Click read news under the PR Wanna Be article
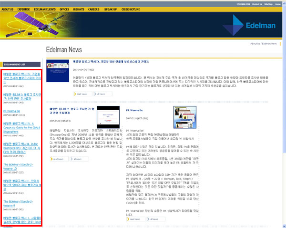This screenshot has width=286, height=228. [x=136, y=219]
